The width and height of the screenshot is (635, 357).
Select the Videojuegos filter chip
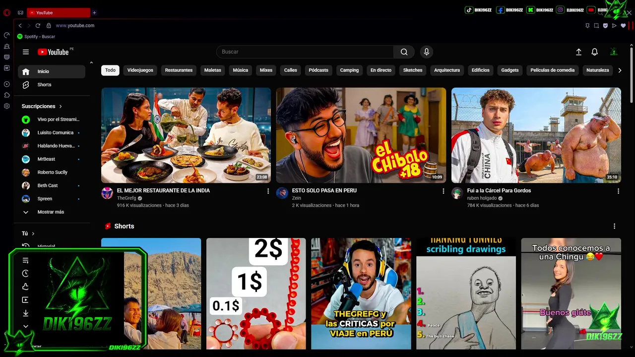[140, 70]
